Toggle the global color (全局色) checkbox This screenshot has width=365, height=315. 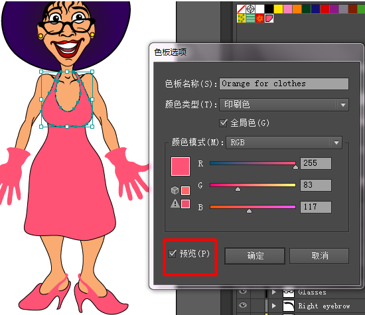(x=223, y=123)
